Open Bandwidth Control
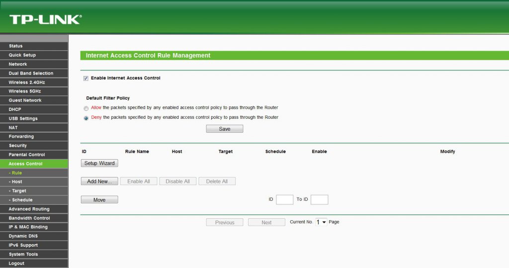The width and height of the screenshot is (509, 268). tap(34, 218)
